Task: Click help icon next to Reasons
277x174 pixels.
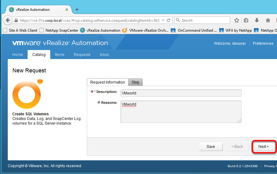Action: click(x=99, y=102)
